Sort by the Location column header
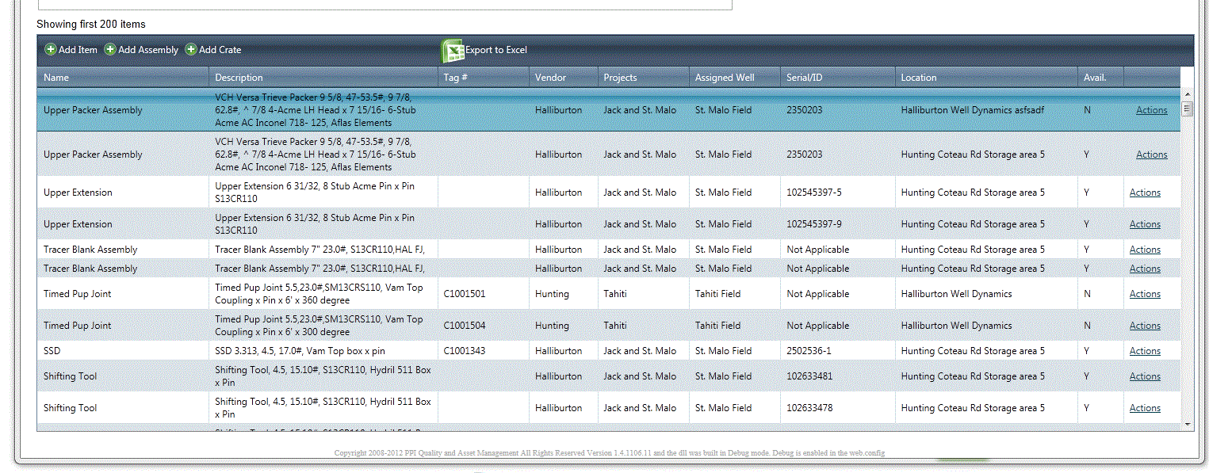Viewport: 1209px width, 473px height. [985, 77]
